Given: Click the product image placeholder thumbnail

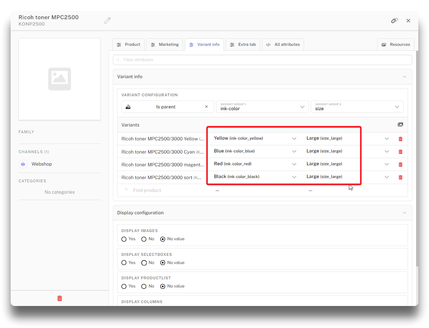Looking at the screenshot, I should (x=59, y=79).
